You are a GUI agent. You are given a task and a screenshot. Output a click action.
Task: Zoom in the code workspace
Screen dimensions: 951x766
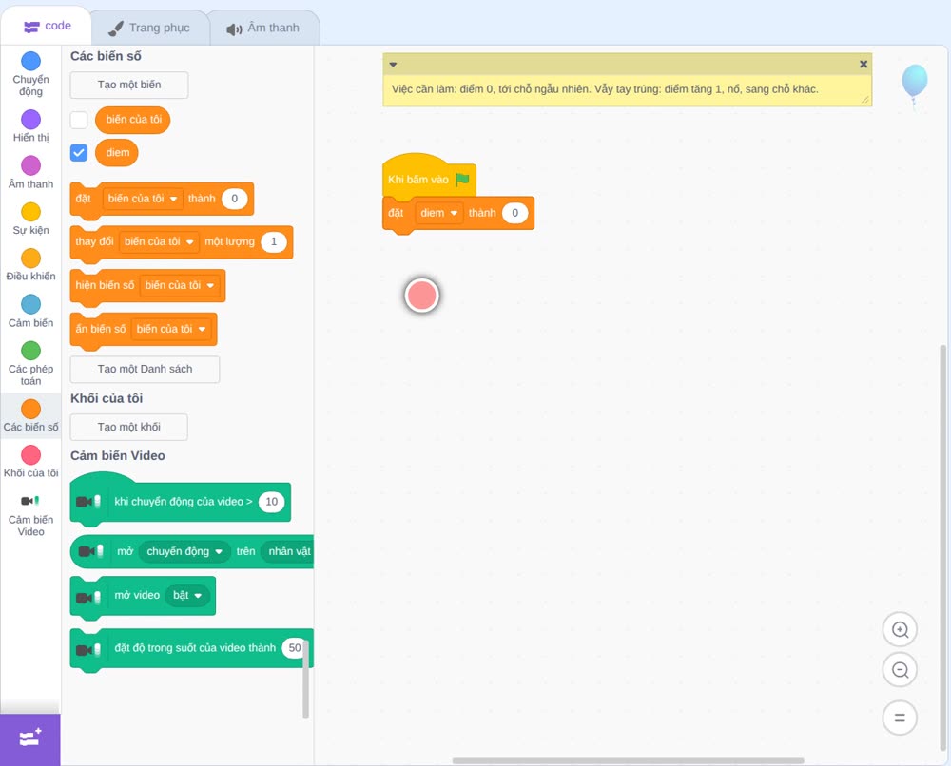click(900, 630)
